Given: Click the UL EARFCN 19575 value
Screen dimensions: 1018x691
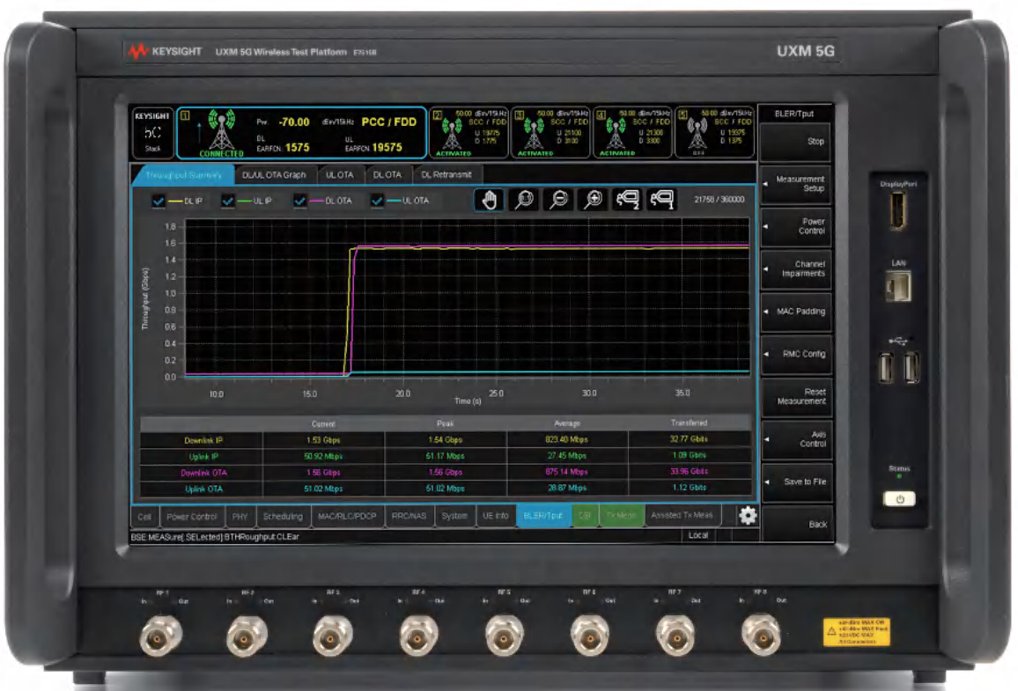Looking at the screenshot, I should tap(387, 148).
